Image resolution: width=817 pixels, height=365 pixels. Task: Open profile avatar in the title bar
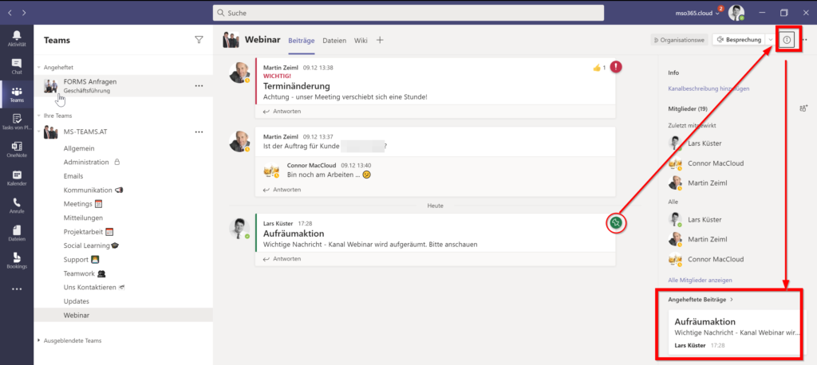(736, 13)
